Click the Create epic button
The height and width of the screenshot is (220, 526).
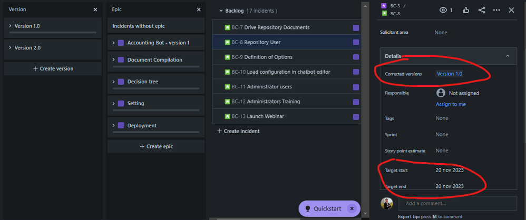point(156,146)
